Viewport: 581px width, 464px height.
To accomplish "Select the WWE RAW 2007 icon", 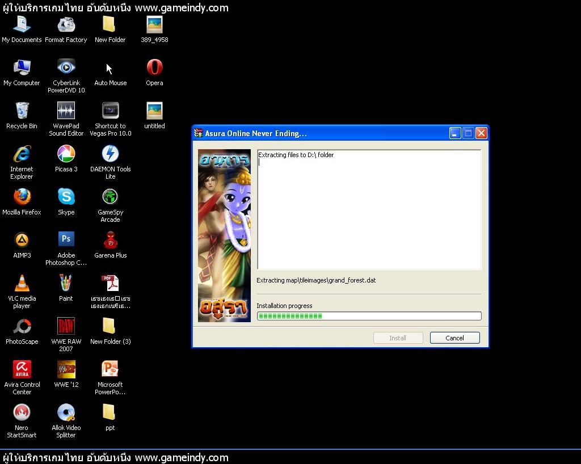I will coord(66,326).
